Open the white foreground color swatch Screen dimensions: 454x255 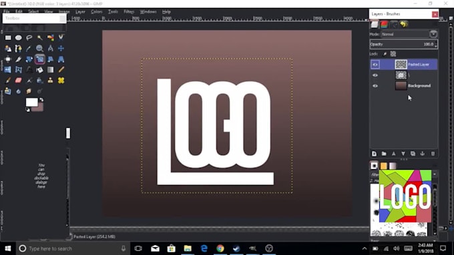tap(31, 102)
